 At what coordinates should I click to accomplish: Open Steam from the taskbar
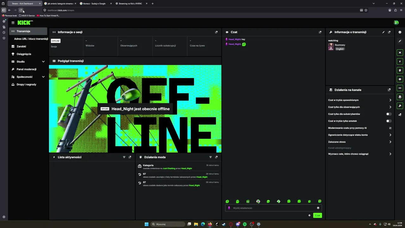click(x=224, y=224)
